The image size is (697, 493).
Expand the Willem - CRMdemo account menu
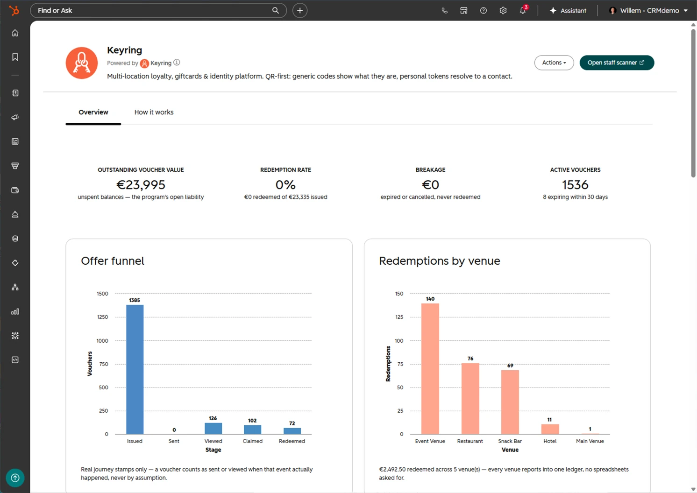coord(648,10)
